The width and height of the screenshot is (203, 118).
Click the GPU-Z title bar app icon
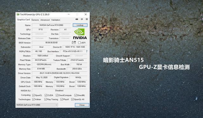(18, 14)
